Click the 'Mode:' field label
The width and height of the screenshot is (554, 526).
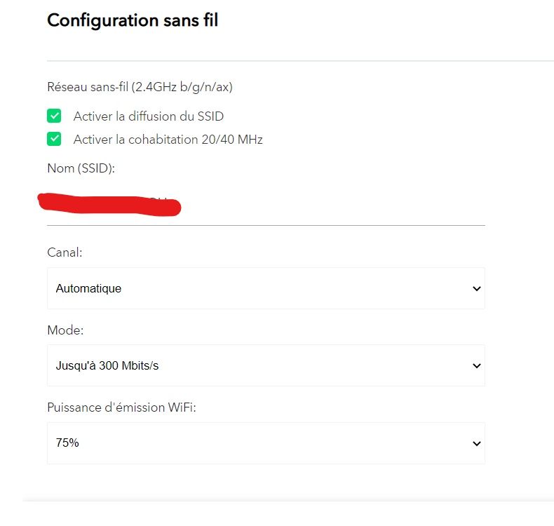pos(65,330)
